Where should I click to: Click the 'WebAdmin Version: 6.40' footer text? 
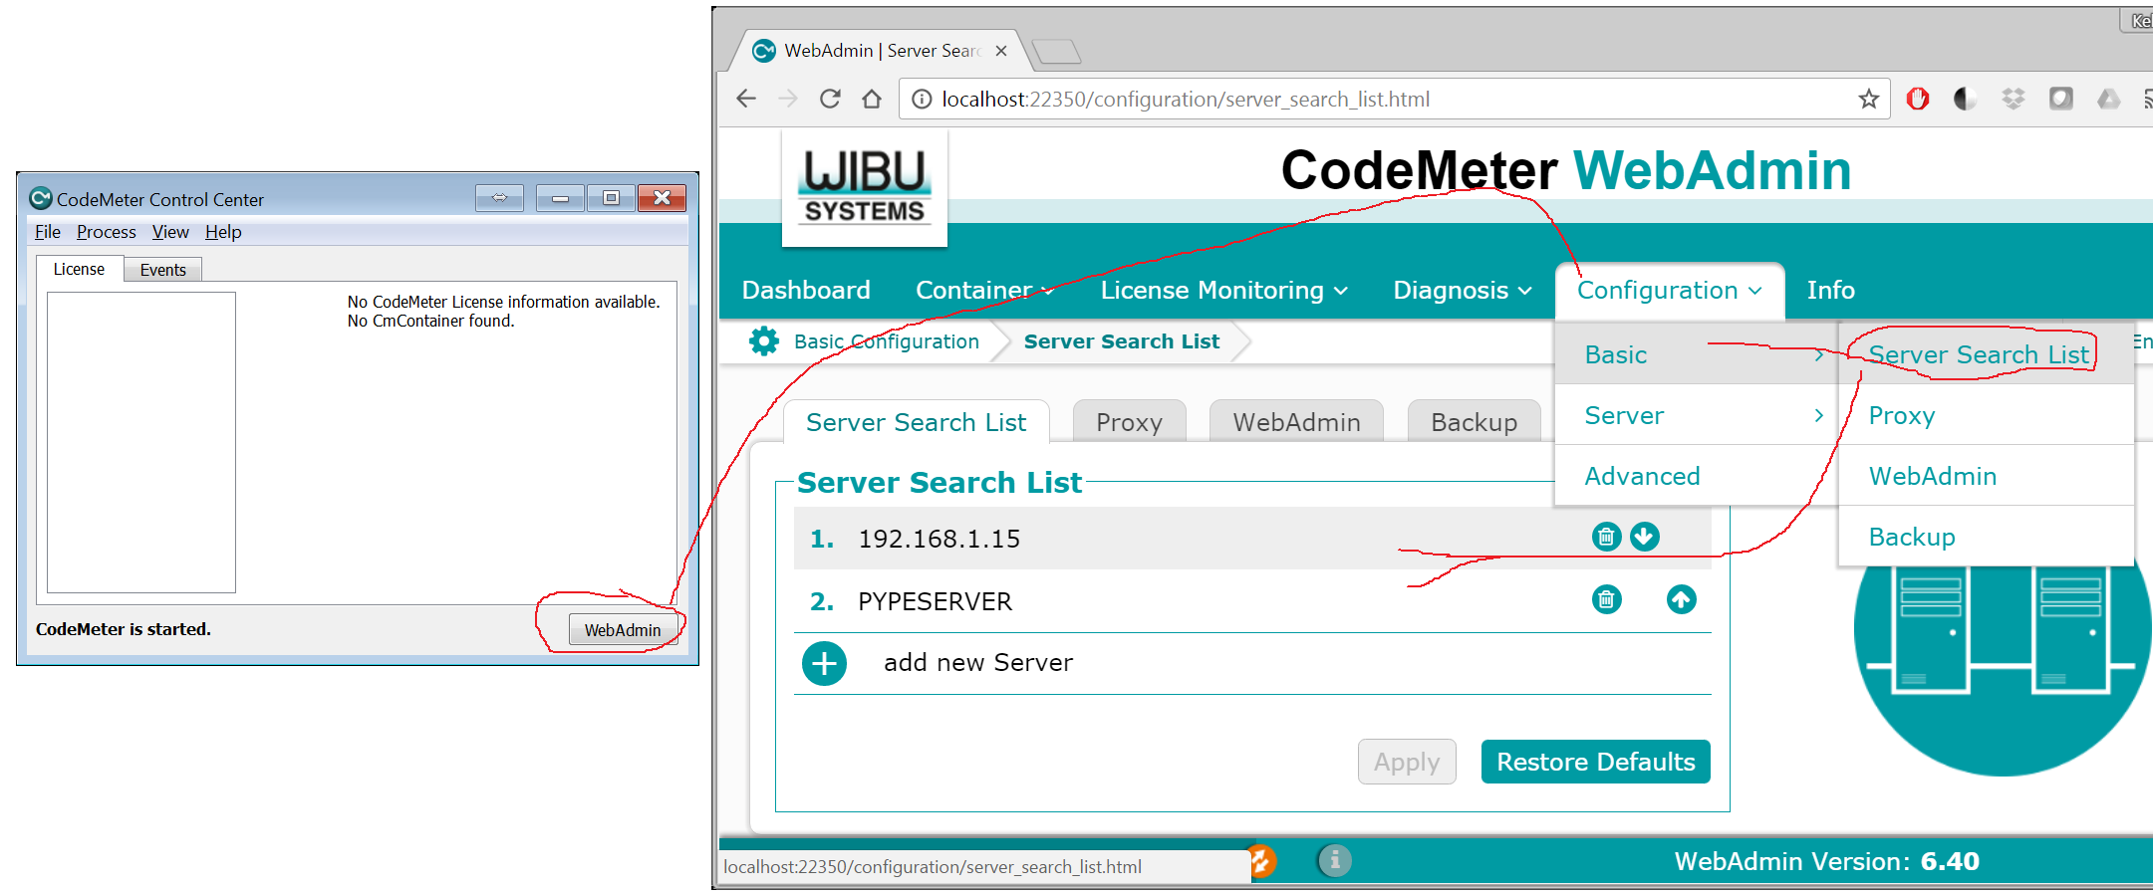tap(1826, 861)
